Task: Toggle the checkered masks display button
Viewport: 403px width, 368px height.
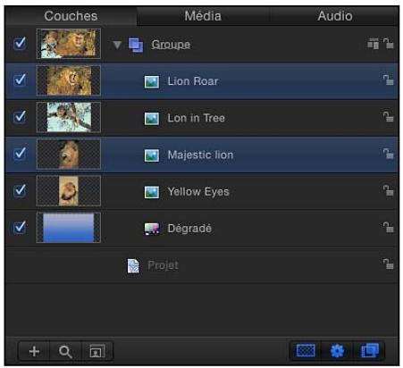Action: [306, 351]
